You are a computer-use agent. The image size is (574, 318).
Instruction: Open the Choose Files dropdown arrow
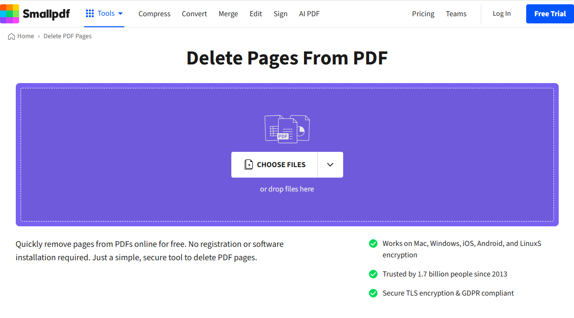coord(330,164)
